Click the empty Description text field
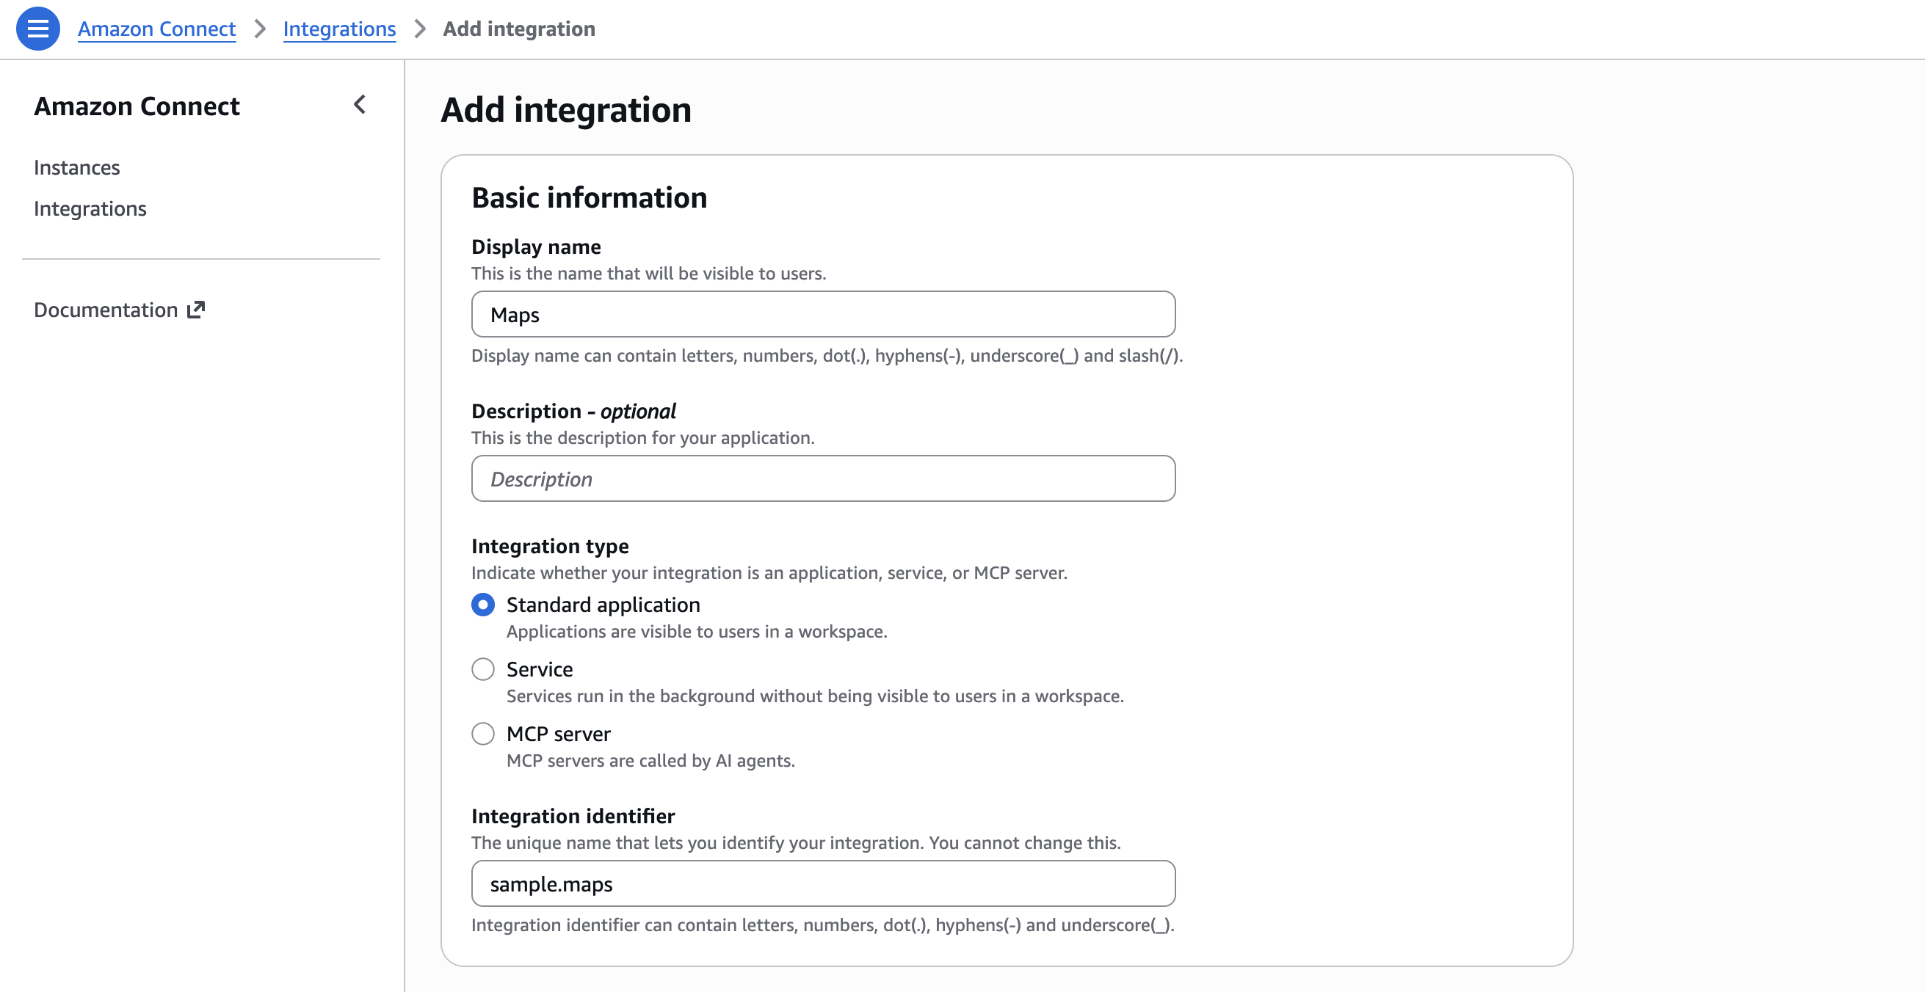Image resolution: width=1925 pixels, height=992 pixels. tap(823, 479)
